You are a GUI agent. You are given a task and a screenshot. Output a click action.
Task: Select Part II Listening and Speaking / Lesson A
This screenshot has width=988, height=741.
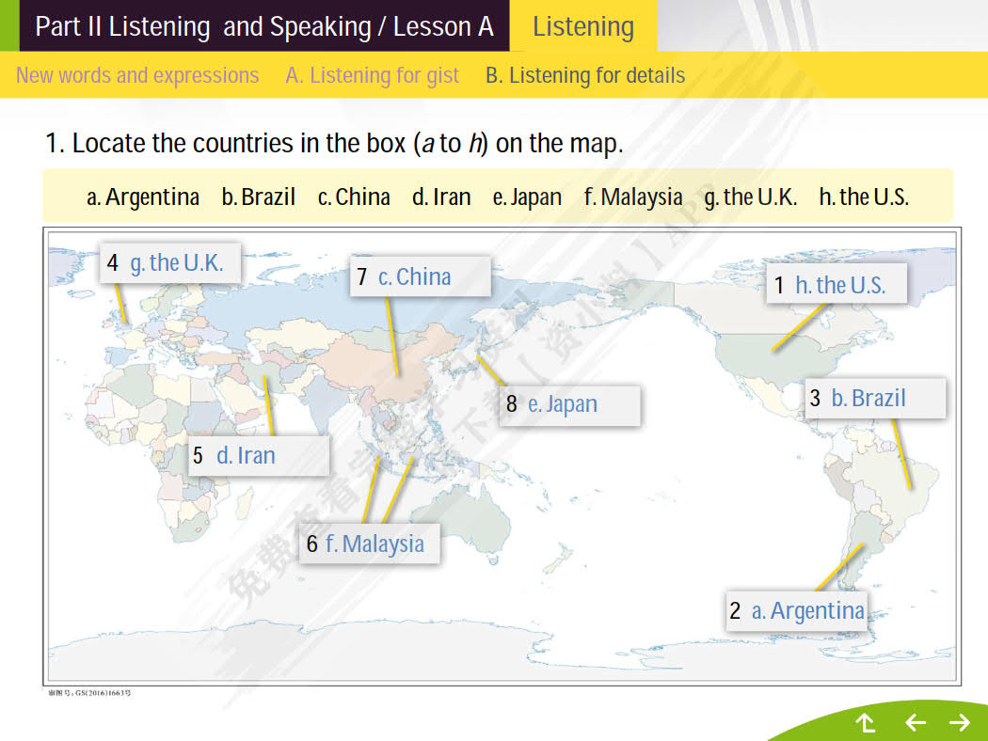click(x=264, y=25)
